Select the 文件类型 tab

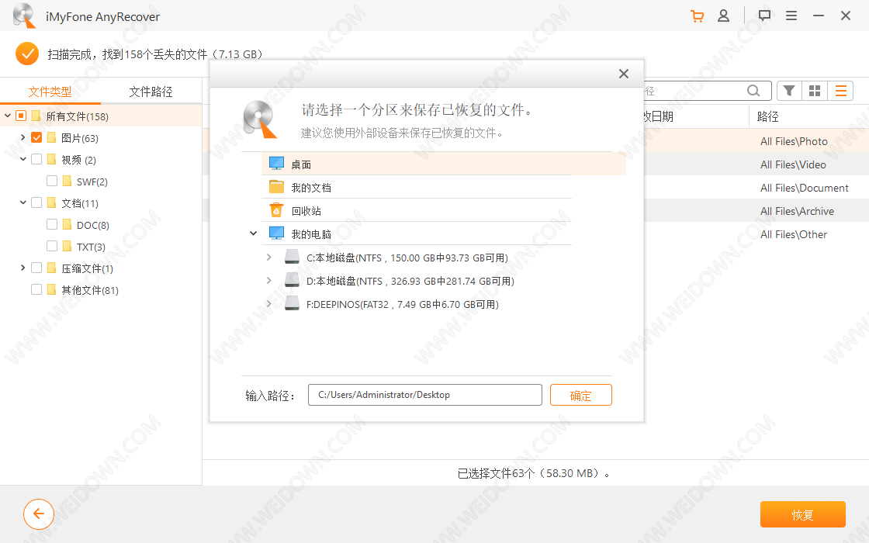click(x=50, y=92)
